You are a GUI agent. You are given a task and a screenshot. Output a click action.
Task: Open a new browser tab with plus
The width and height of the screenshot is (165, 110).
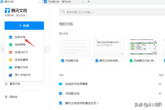point(89,2)
